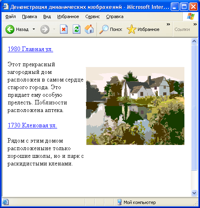This screenshot has height=208, width=200.
Task: Follow the 1980 Главная ул. link
Action: (x=30, y=49)
